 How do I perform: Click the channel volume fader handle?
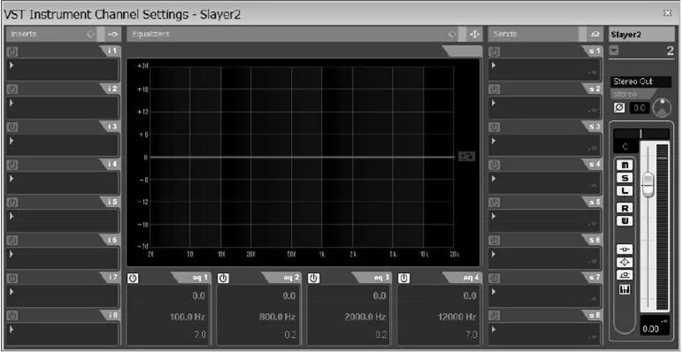pyautogui.click(x=648, y=185)
